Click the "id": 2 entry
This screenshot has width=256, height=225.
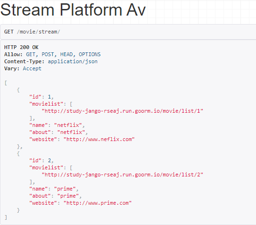point(41,161)
